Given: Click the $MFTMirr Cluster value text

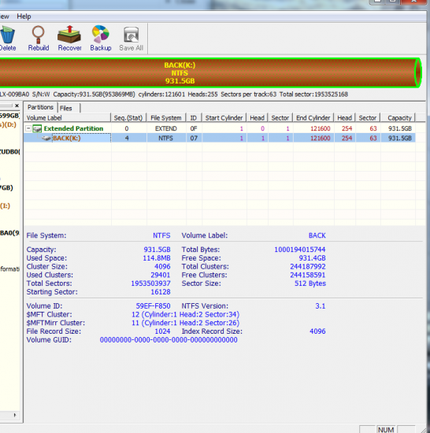Looking at the screenshot, I should coord(185,323).
